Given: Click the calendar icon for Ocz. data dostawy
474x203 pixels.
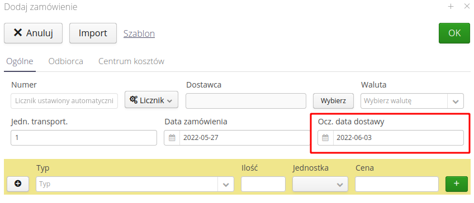Looking at the screenshot, I should [x=325, y=138].
